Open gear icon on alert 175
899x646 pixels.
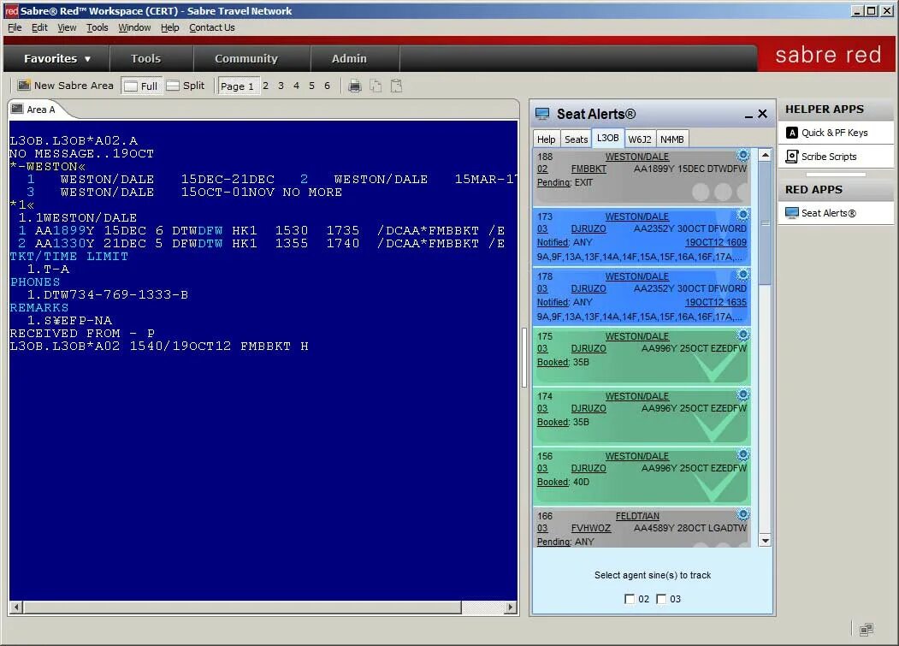(743, 335)
